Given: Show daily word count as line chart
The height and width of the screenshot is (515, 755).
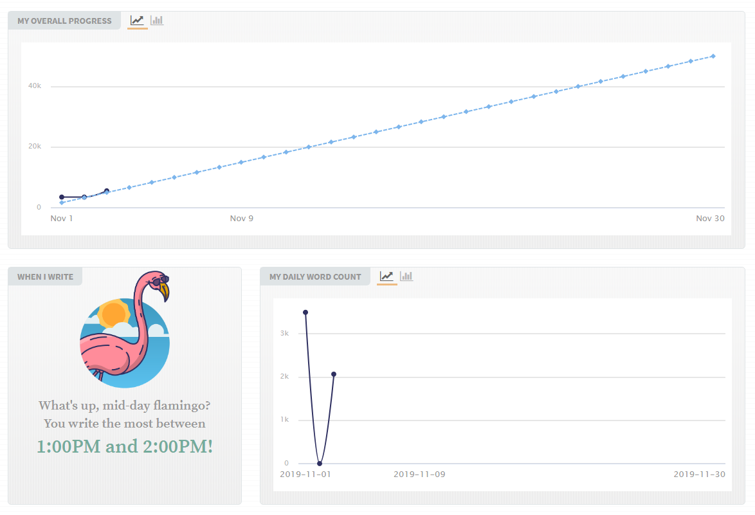Looking at the screenshot, I should tap(387, 276).
